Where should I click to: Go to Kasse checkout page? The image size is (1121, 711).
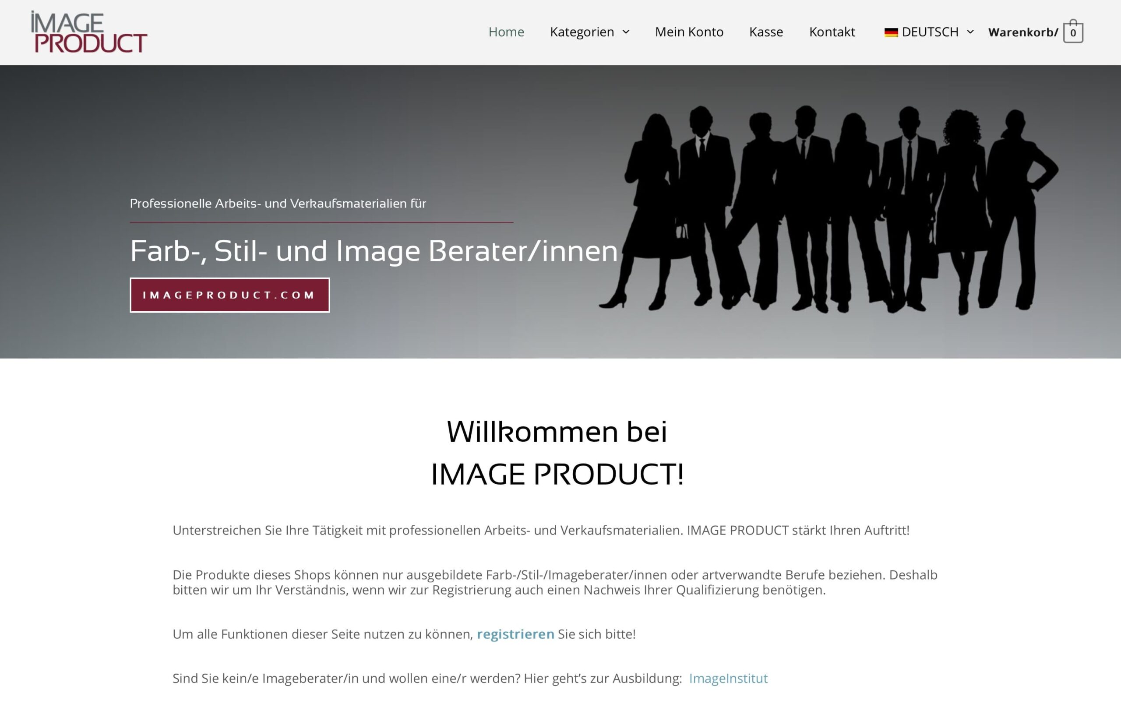tap(766, 32)
